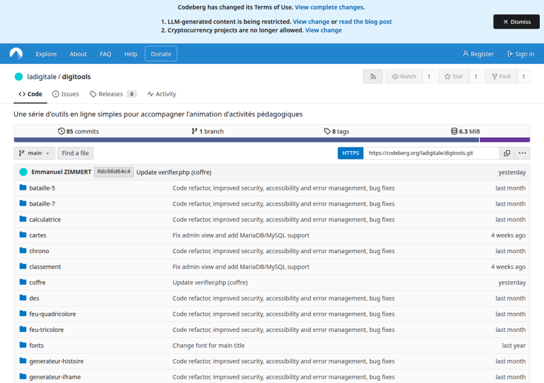Open the bataille-7 folder icon

[x=23, y=203]
